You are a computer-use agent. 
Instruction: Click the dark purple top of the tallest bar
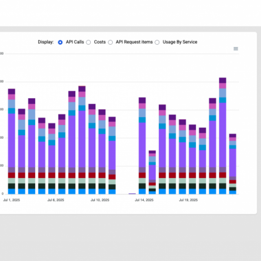(x=223, y=80)
